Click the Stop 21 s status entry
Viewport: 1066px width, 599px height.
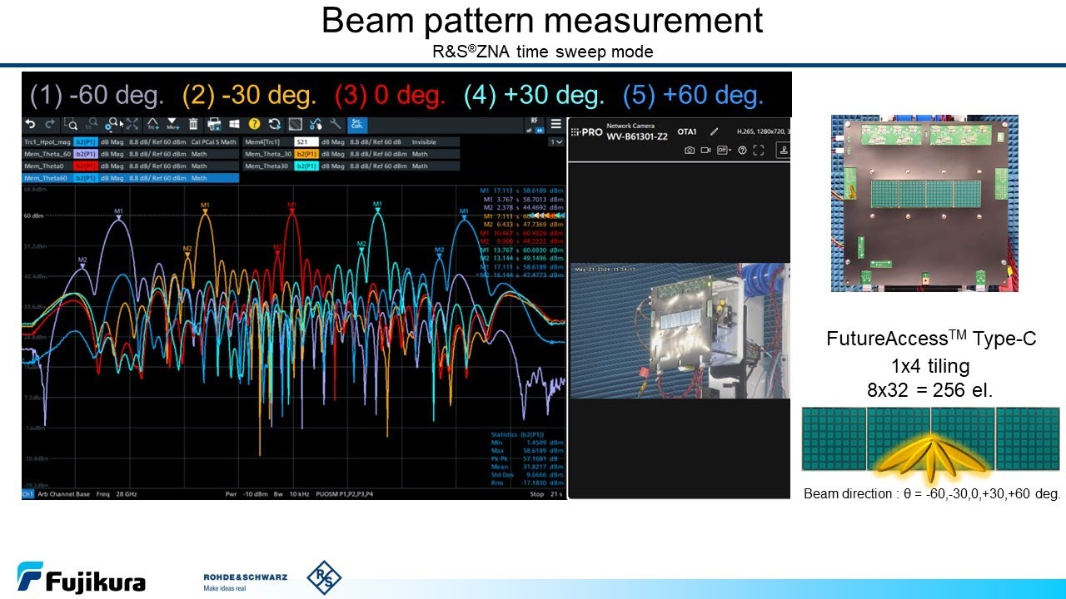coord(547,494)
